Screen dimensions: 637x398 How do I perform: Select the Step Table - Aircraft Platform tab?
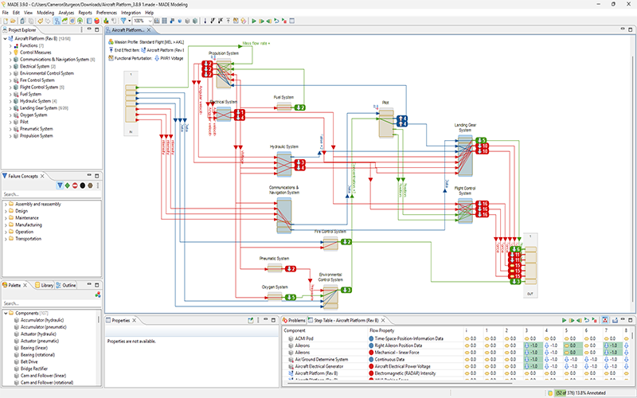coord(346,321)
